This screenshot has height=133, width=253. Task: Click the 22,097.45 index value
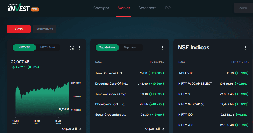coord(20,62)
